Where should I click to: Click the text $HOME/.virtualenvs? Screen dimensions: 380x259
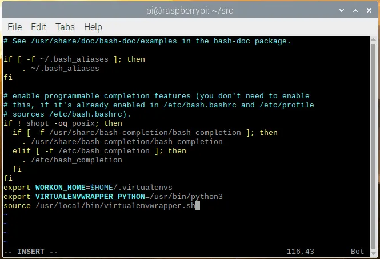131,188
